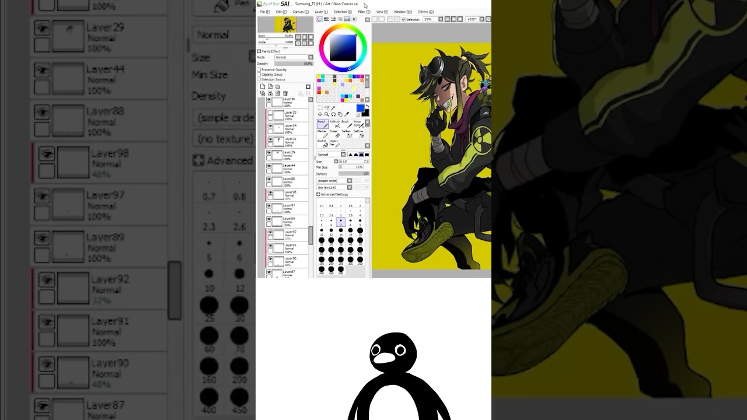Click navigator zoom out minus button
This screenshot has width=747, height=420.
298,37
